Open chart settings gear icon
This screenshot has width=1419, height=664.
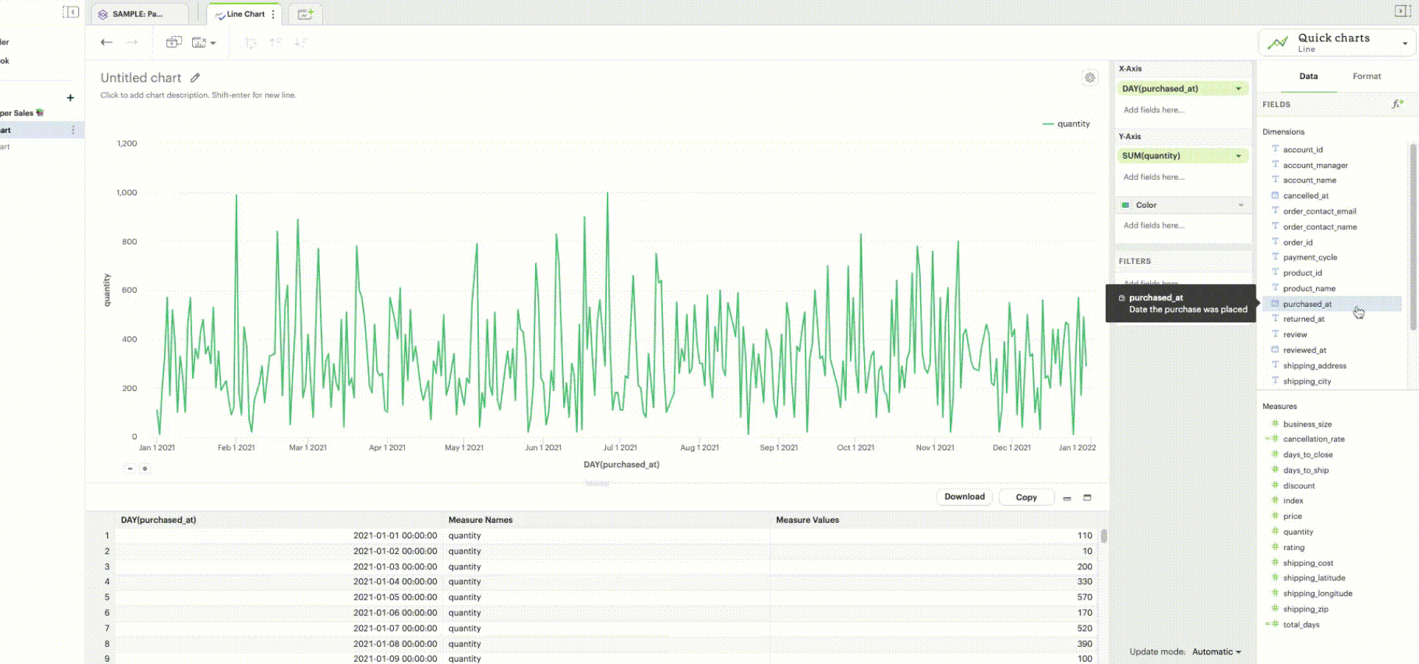click(1089, 78)
